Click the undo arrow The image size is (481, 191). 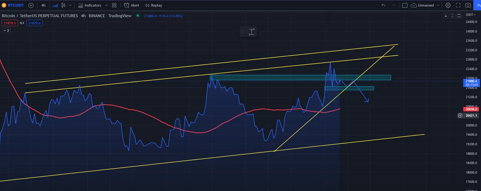click(x=383, y=5)
